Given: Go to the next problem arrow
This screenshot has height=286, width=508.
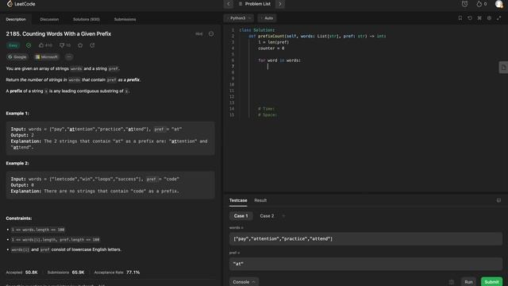Looking at the screenshot, I should tap(280, 4).
